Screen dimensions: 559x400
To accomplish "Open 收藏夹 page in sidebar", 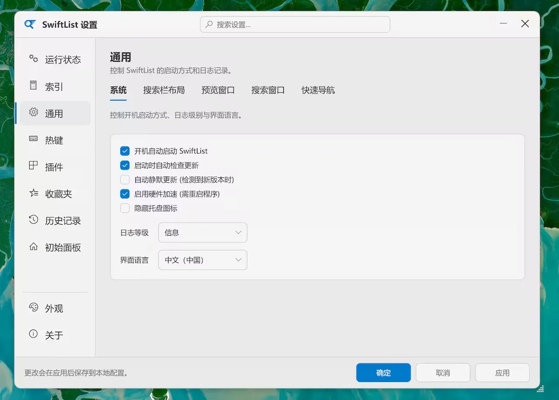I will 55,194.
